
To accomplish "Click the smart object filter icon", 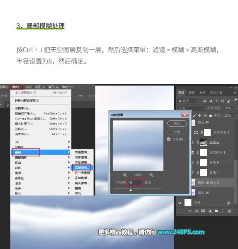I will [x=228, y=101].
